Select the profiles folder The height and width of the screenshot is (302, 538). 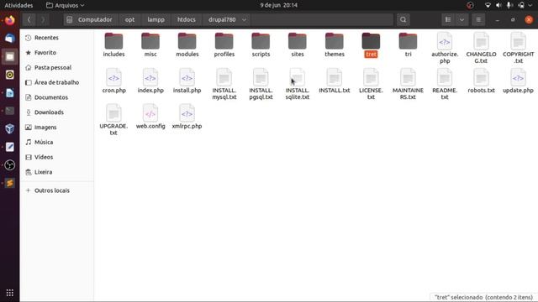224,44
